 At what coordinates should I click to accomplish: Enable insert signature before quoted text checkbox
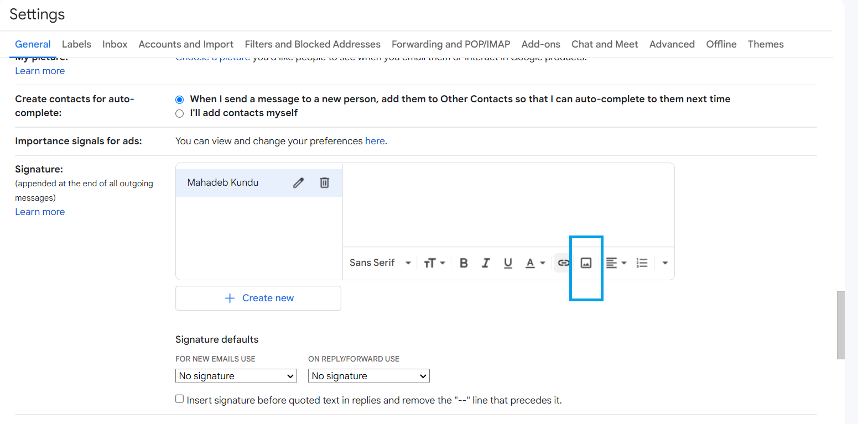coord(179,399)
